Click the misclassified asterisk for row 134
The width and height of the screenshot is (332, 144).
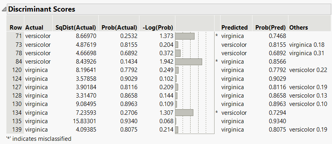(x=217, y=113)
